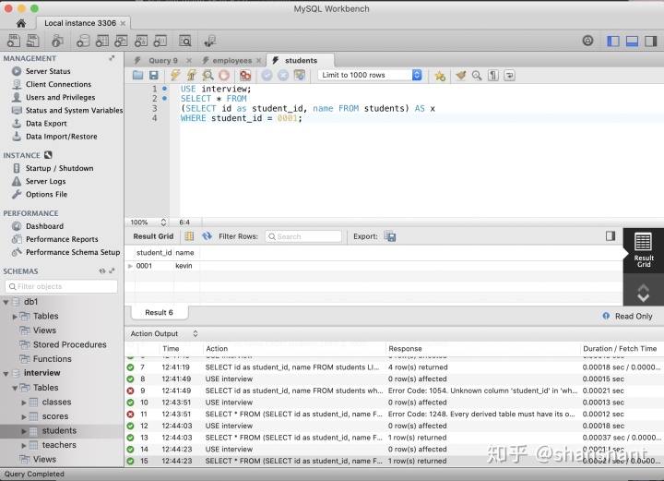Toggle invisible characters display icon

(492, 76)
